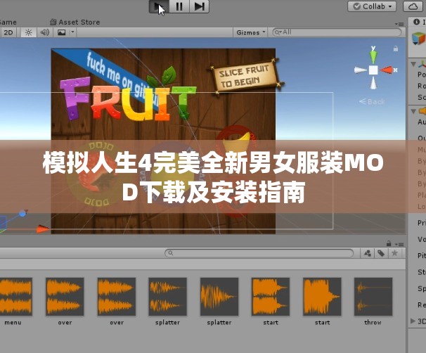Open Search by Label tag icon

click(x=381, y=253)
